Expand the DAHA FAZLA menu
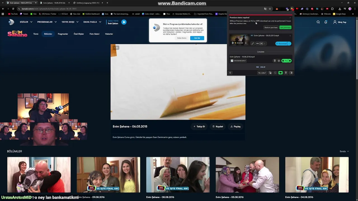 [x=92, y=22]
